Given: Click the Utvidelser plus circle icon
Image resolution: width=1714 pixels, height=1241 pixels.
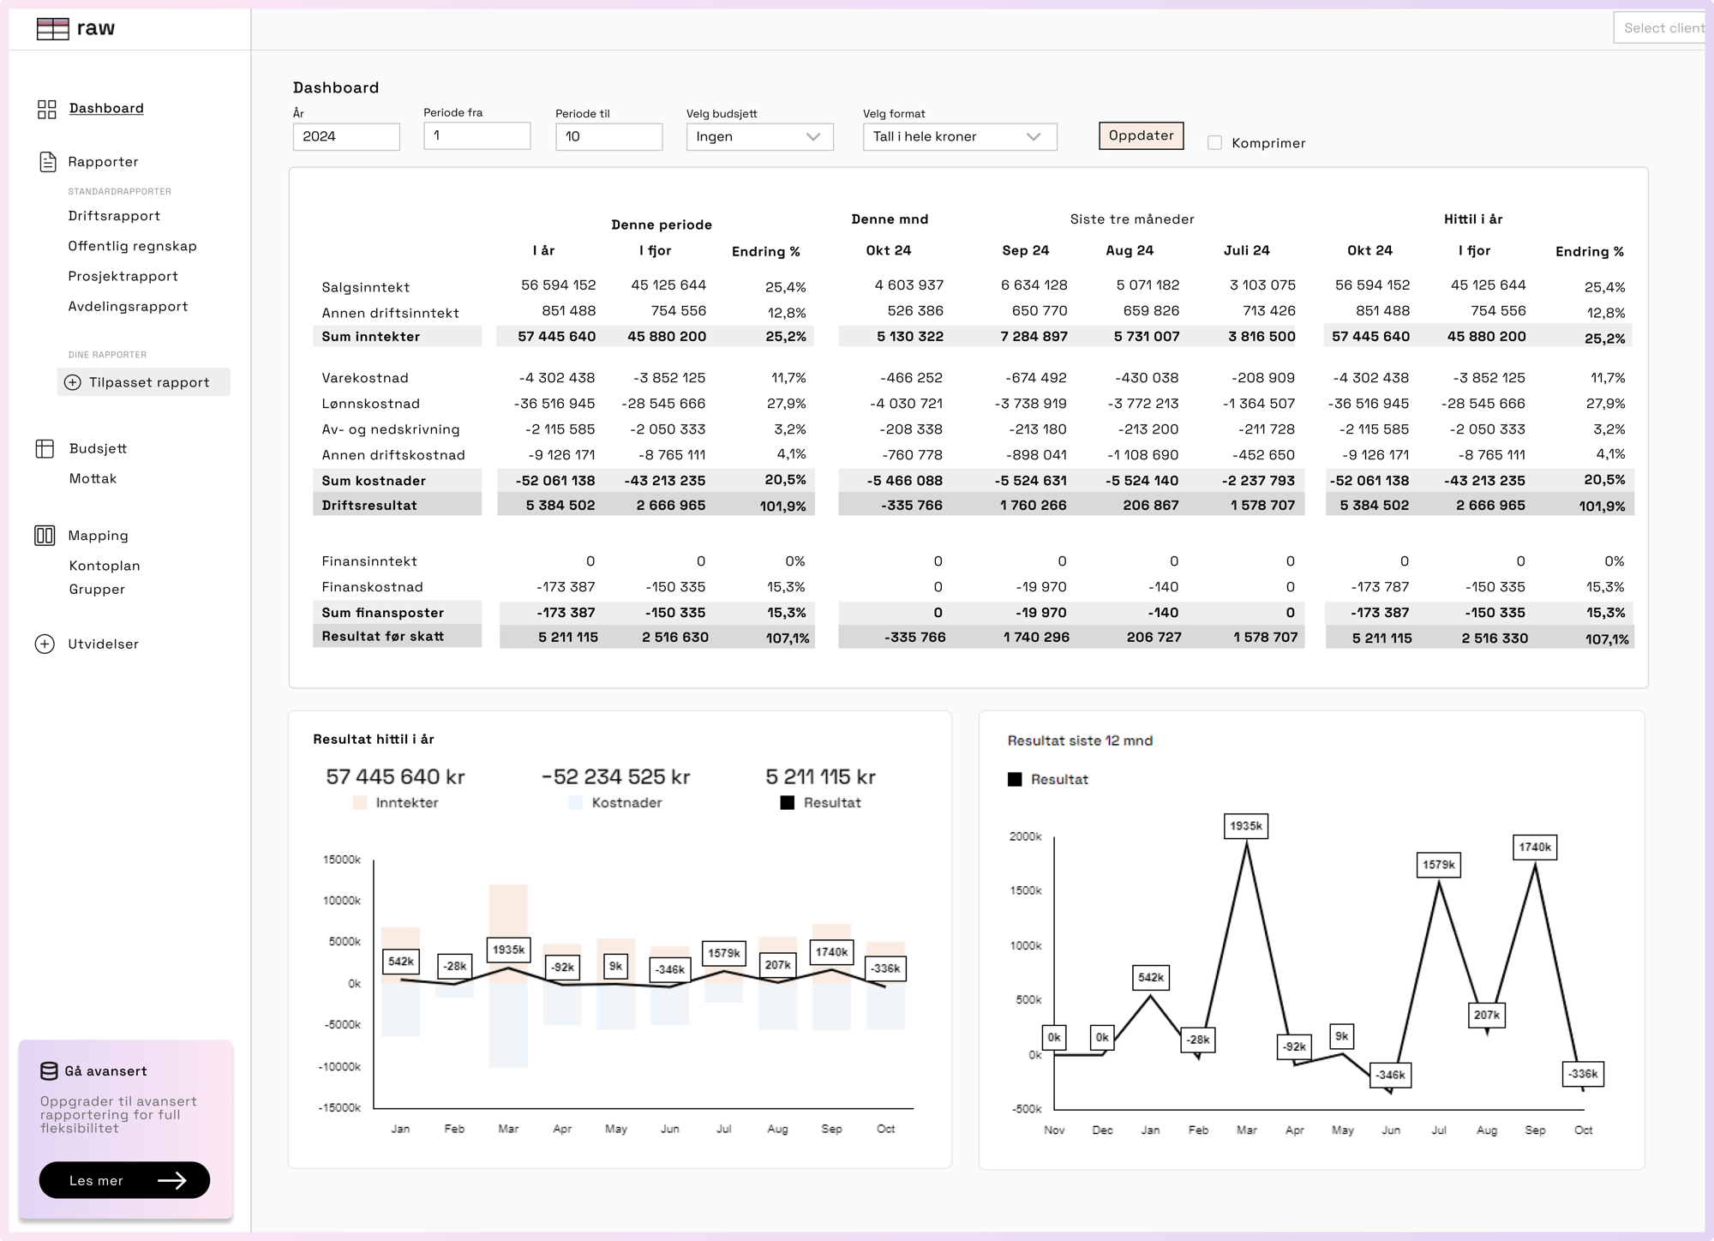Looking at the screenshot, I should 45,644.
